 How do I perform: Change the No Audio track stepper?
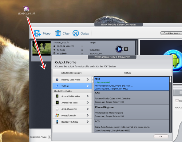tap(82, 50)
